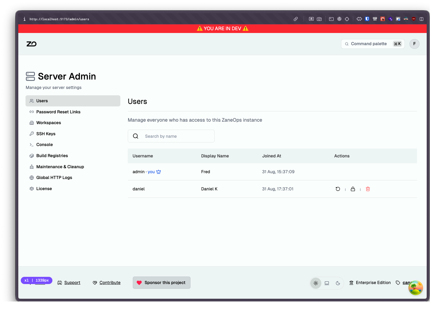Viewport: 445px width, 322px height.
Task: Open the Support link in footer
Action: point(69,283)
